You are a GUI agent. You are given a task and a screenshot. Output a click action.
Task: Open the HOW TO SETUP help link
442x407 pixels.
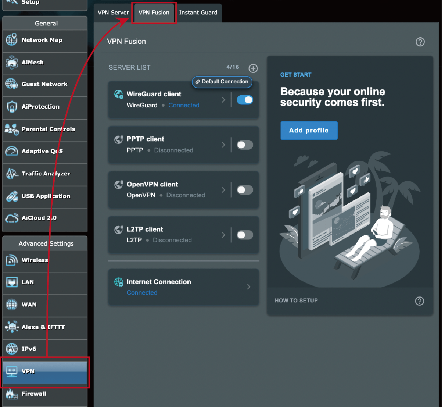pyautogui.click(x=296, y=300)
